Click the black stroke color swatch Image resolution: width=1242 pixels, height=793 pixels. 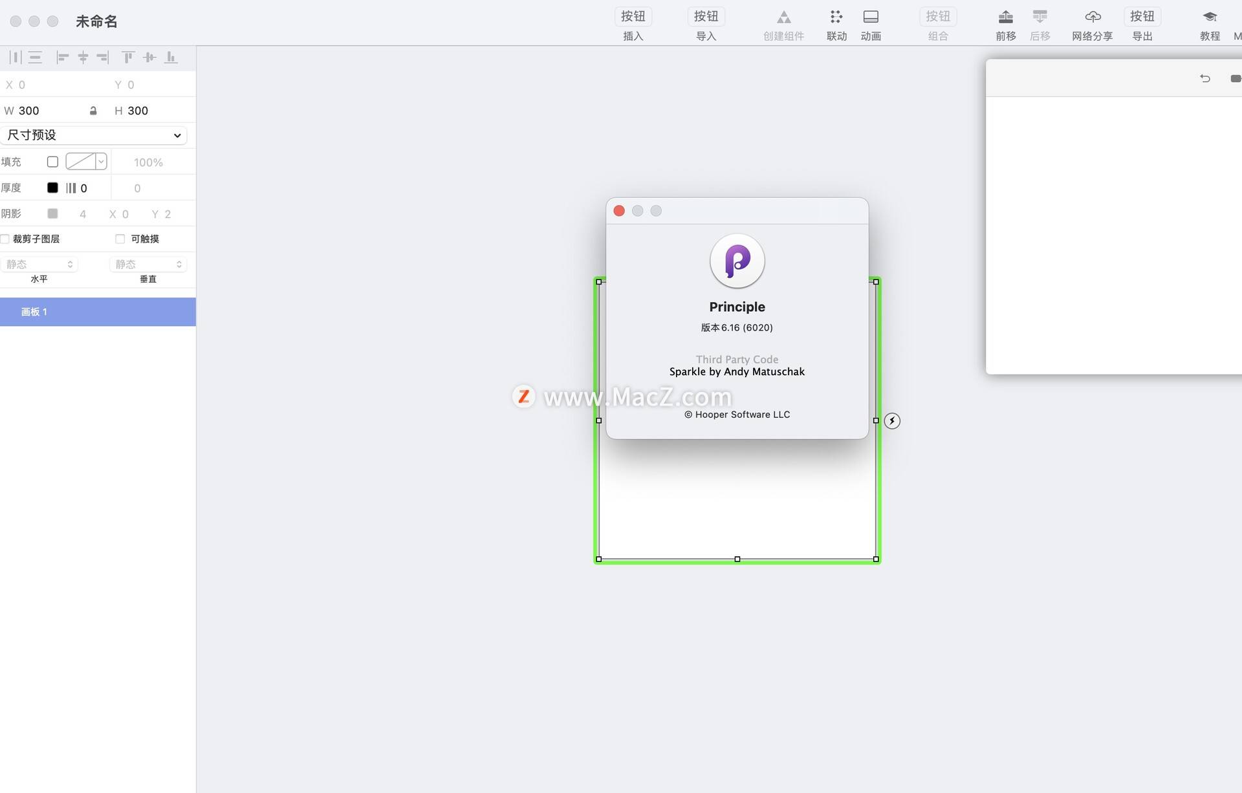(x=52, y=188)
